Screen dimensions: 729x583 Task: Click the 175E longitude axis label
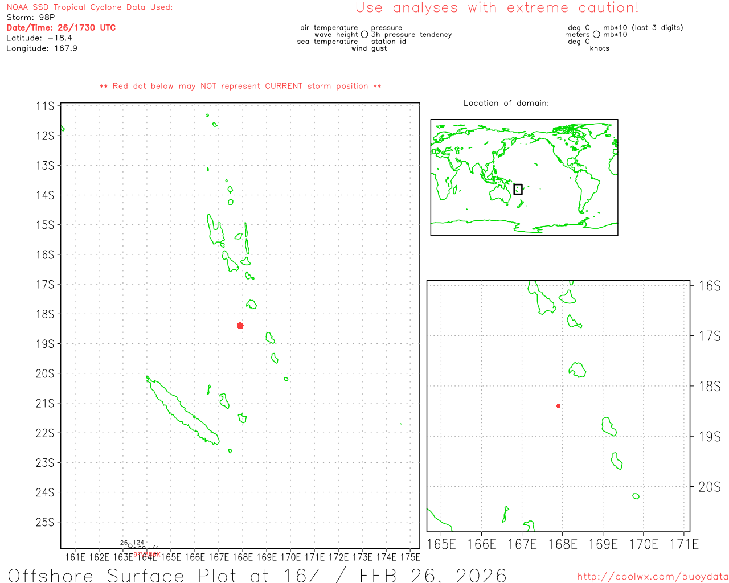pyautogui.click(x=410, y=557)
